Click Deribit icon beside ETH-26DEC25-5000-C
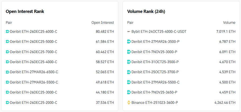241x112 pixels. [7, 41]
